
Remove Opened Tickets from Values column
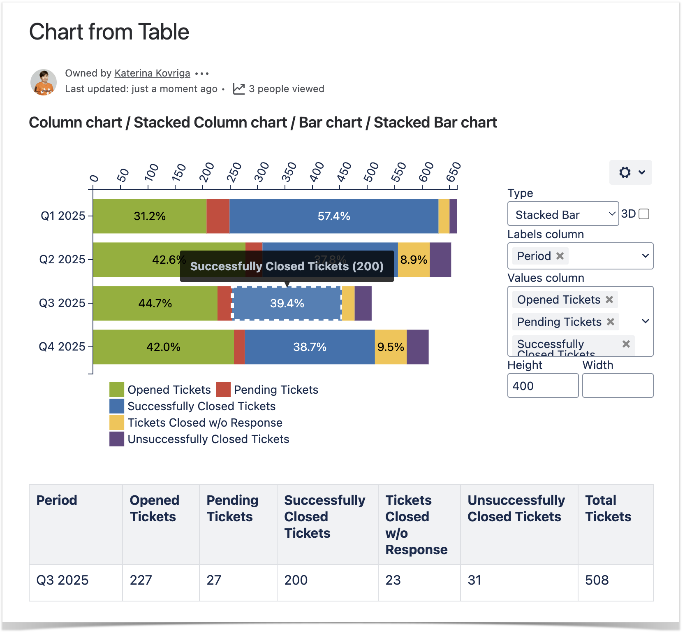pos(609,300)
